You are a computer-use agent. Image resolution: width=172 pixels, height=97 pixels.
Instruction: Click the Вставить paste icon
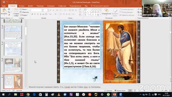[x=4, y=11]
